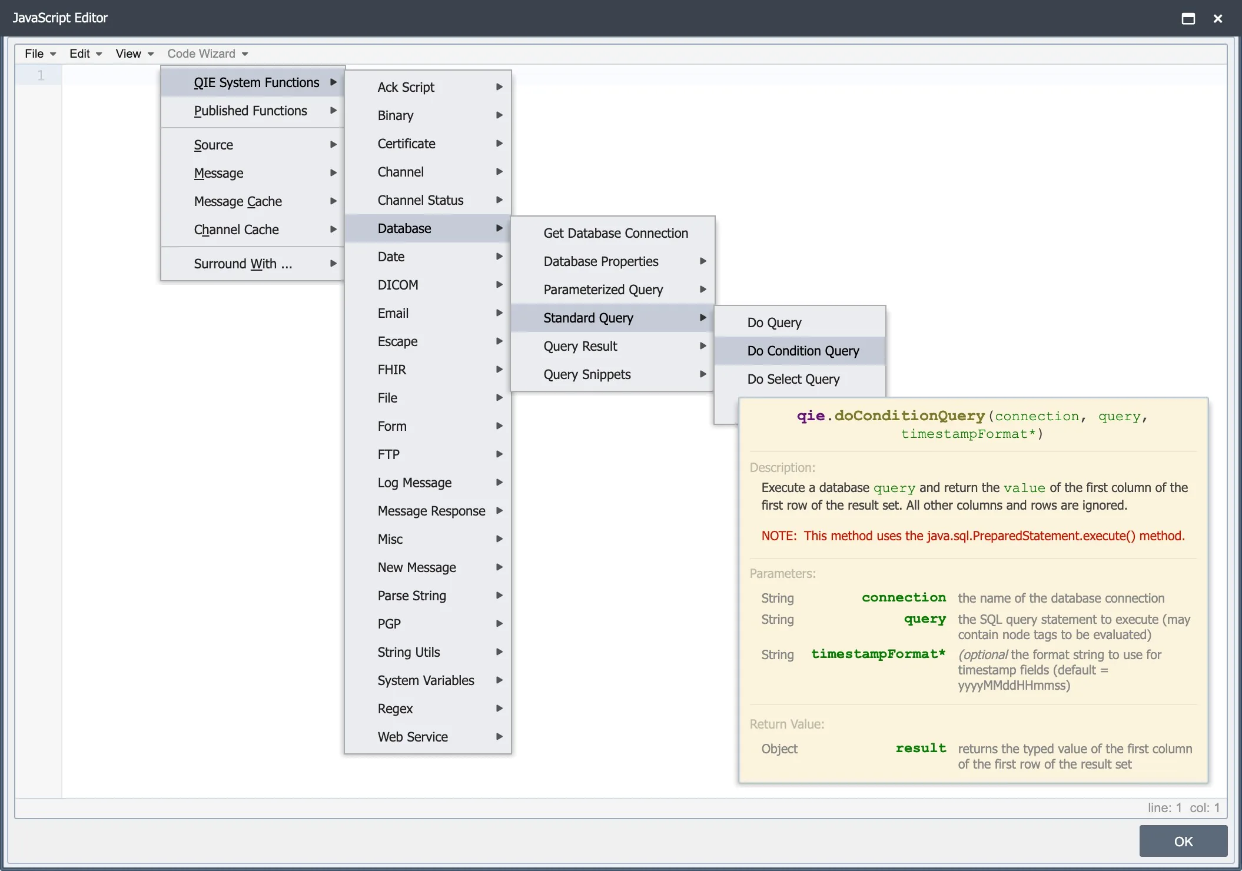Screen dimensions: 1242x871
Task: Expand the String Utils submenu
Action: (428, 652)
